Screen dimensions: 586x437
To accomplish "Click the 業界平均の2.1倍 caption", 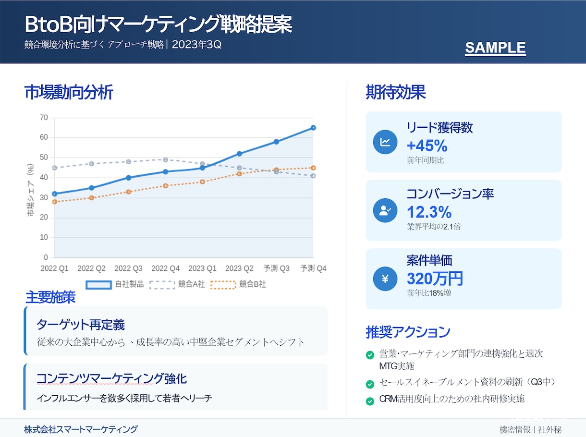I will (x=434, y=226).
